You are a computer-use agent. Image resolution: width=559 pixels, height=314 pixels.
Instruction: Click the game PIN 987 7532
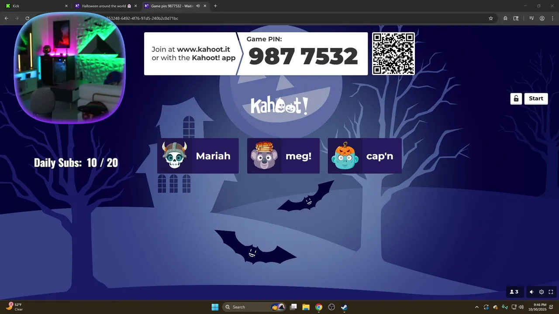[x=303, y=56]
